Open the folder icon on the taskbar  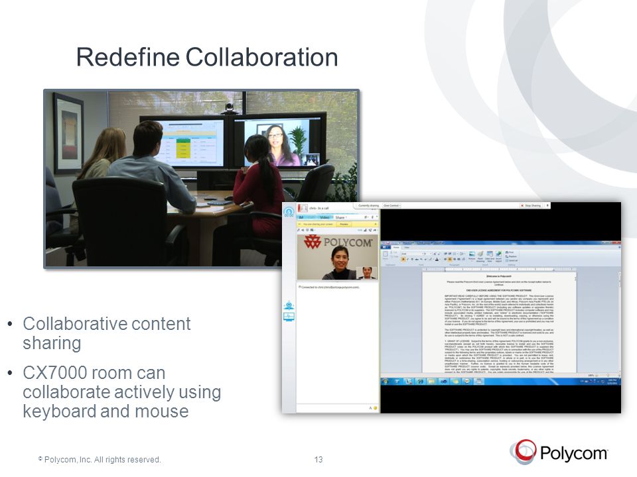click(x=431, y=382)
